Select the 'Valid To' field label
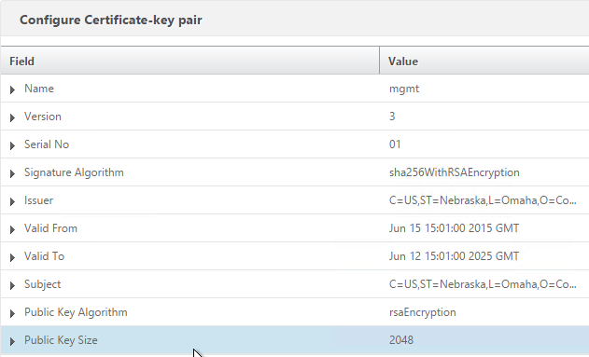The image size is (589, 357). (x=44, y=256)
